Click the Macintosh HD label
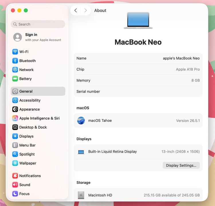Screen dimensions: 215x206 (100, 195)
